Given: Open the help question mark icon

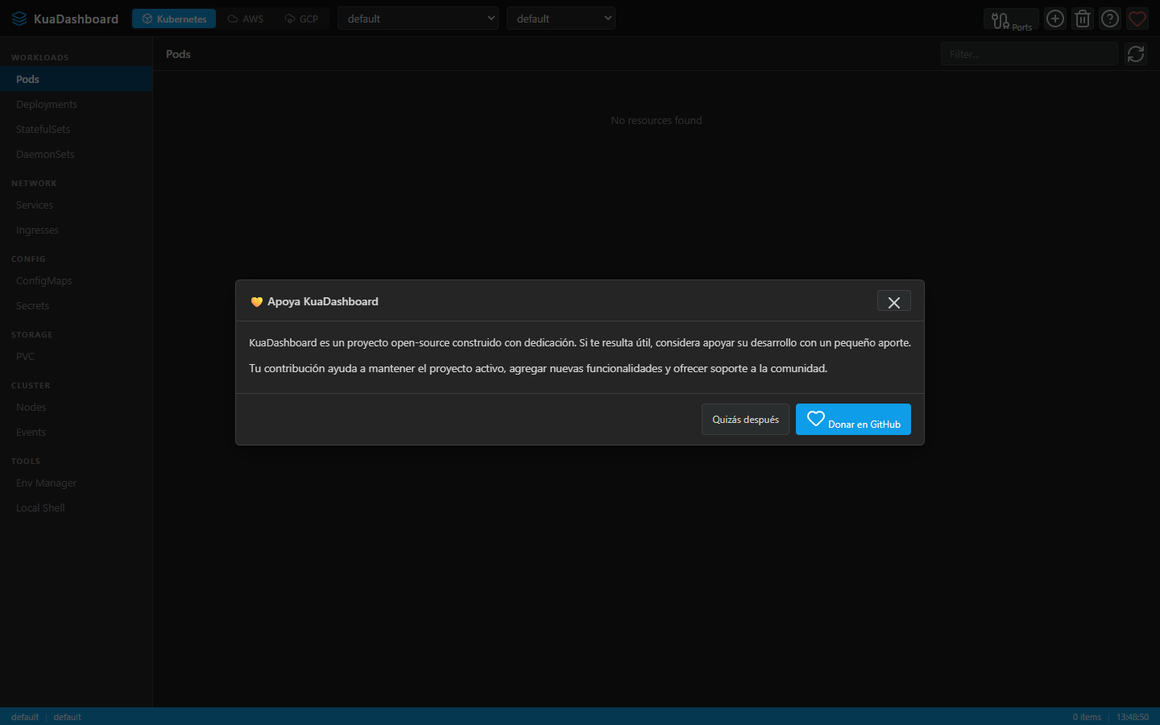Looking at the screenshot, I should click(x=1110, y=19).
